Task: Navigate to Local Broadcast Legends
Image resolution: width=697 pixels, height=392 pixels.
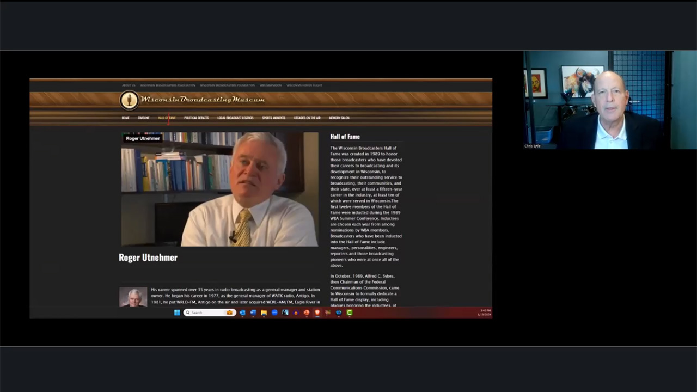Action: pos(235,118)
